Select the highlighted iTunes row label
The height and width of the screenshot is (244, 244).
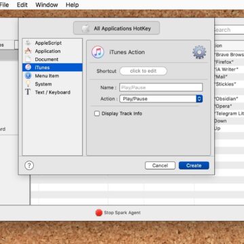tap(42, 67)
